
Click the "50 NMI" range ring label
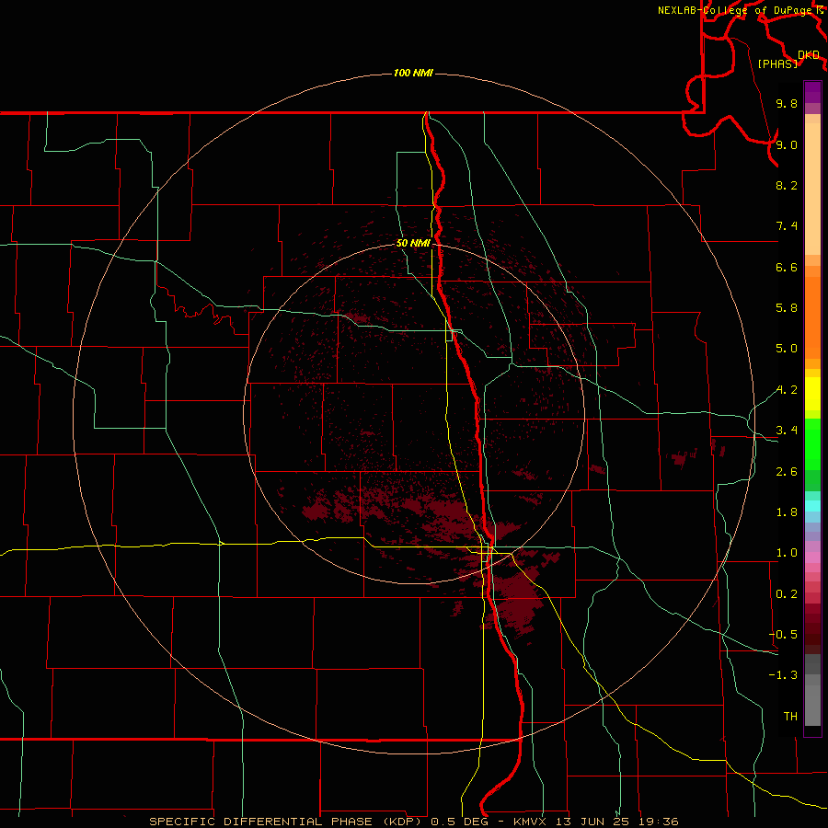pos(413,243)
